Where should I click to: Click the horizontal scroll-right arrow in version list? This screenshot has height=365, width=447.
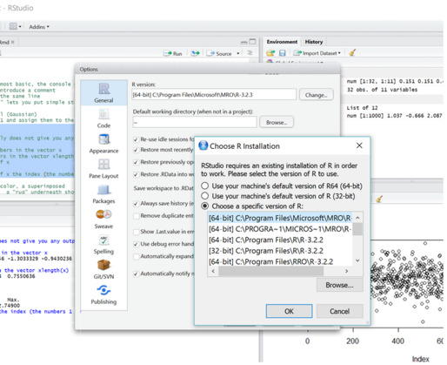coord(346,271)
